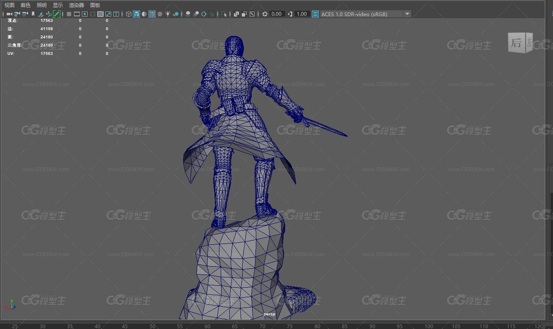Image resolution: width=553 pixels, height=329 pixels.
Task: Click the Image Plane icon
Action: click(41, 14)
